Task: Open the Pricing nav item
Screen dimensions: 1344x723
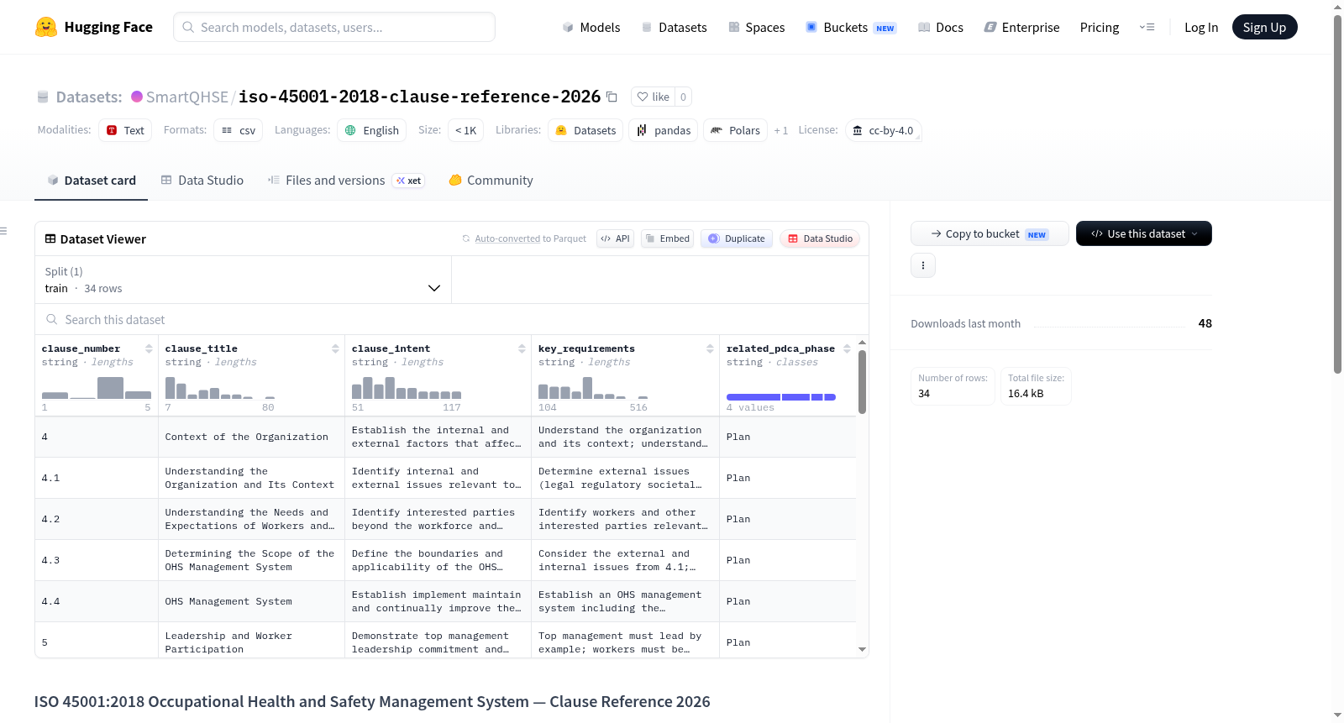Action: pyautogui.click(x=1100, y=27)
